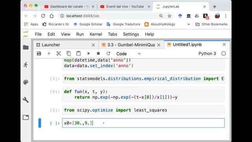Image resolution: width=252 pixels, height=142 pixels.
Task: Open the File Browser sidebar folder icon
Action: 26,47
